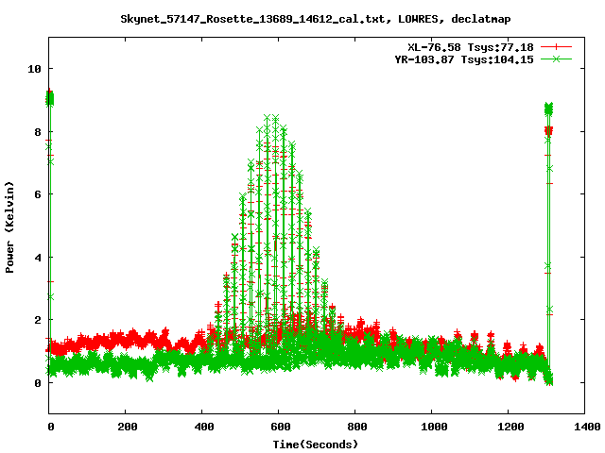This screenshot has height=453, width=605.
Task: Click the x-axis tick label 600
Action: click(x=280, y=427)
